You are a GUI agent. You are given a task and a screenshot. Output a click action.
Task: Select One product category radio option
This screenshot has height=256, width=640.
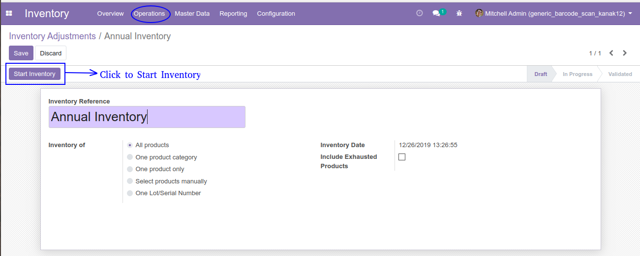[x=130, y=157]
